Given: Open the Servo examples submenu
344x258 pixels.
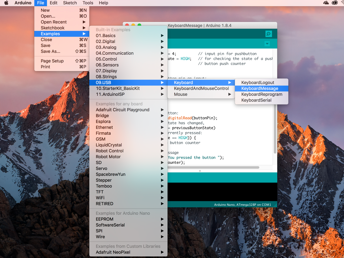Looking at the screenshot, I should point(128,169).
